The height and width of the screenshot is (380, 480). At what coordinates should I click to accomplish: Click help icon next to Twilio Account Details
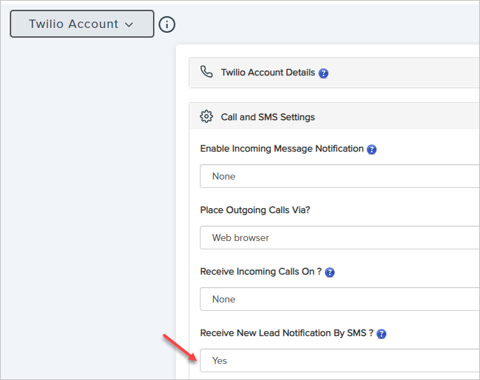(323, 73)
